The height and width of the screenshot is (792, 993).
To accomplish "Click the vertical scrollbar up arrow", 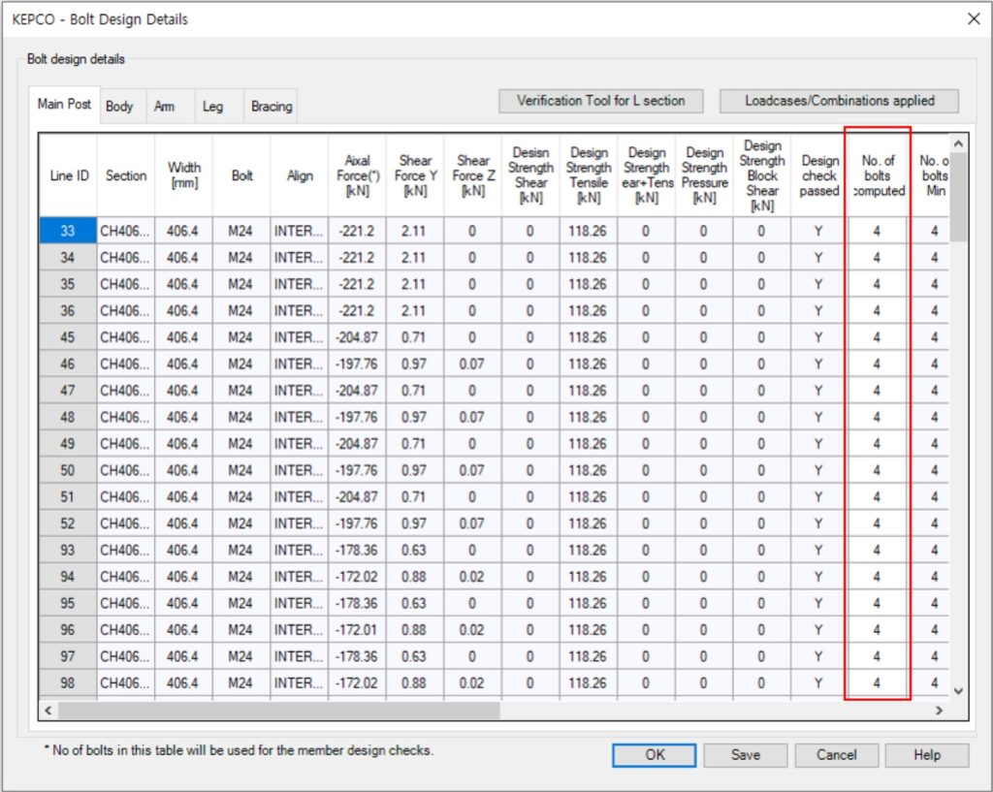I will coord(958,143).
